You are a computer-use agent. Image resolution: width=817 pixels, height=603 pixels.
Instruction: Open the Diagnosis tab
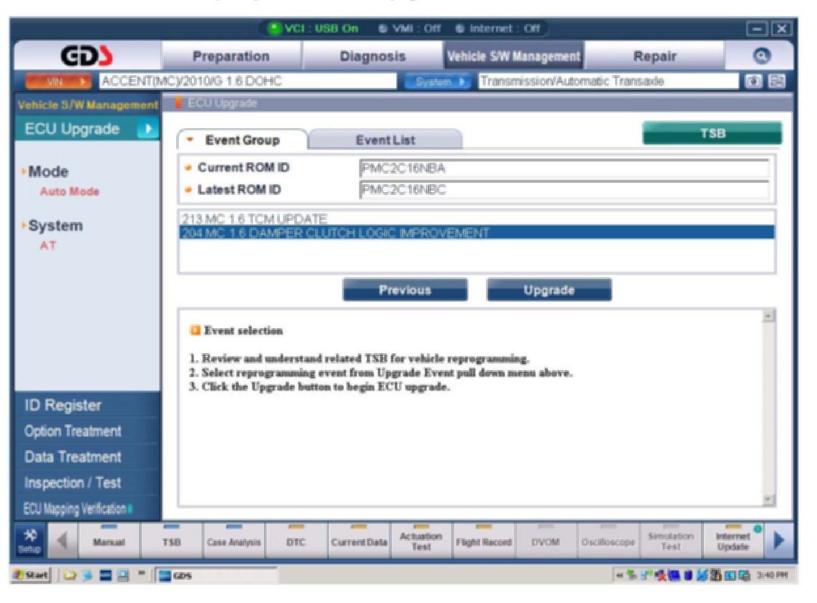click(x=372, y=57)
